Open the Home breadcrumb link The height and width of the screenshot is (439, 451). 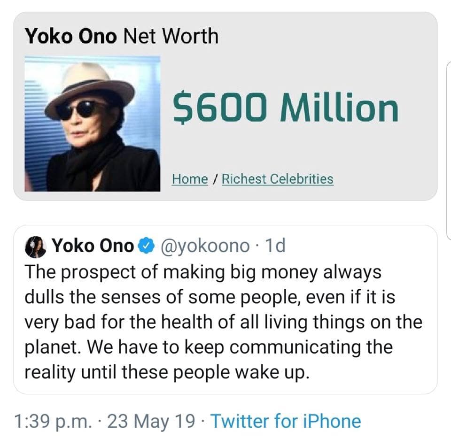[x=190, y=179]
